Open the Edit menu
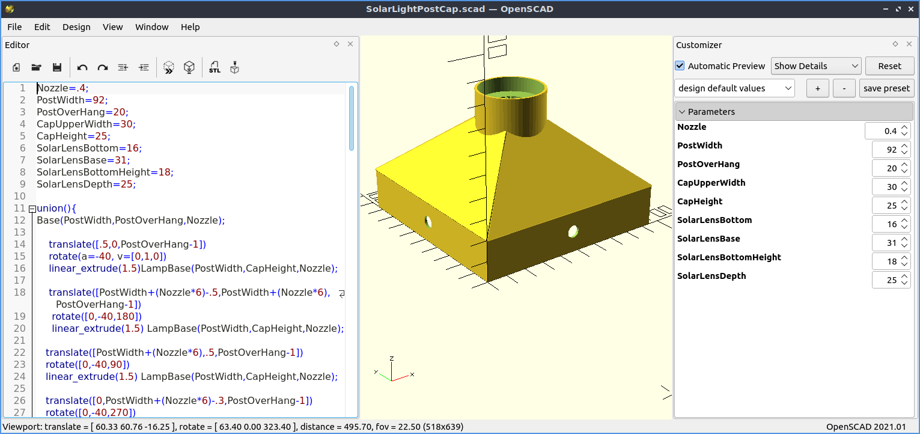This screenshot has width=920, height=434. coord(42,27)
